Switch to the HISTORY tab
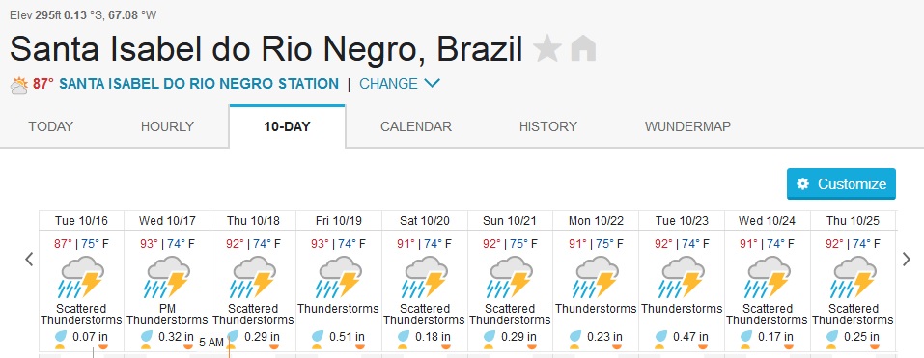Viewport: 924px width, 358px height. point(548,126)
